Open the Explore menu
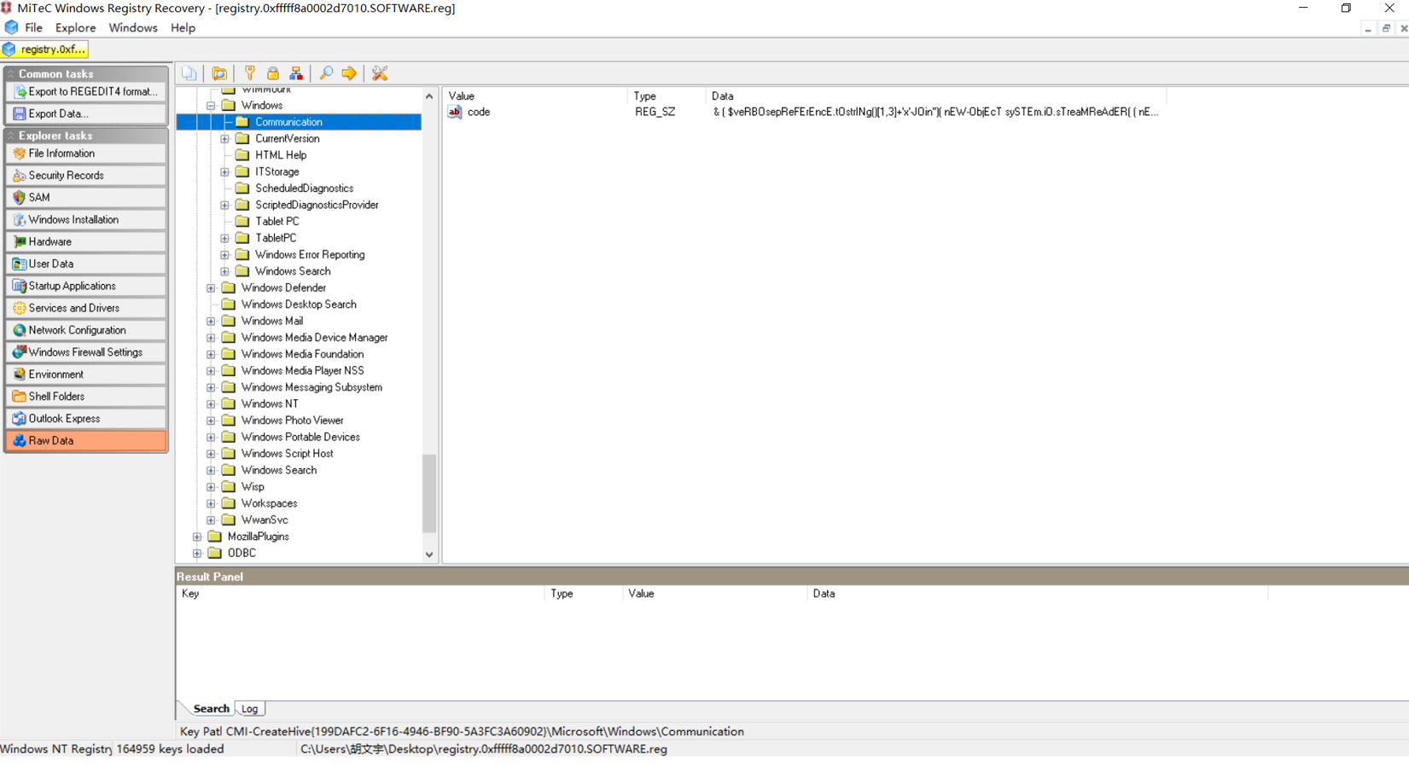 pos(75,28)
